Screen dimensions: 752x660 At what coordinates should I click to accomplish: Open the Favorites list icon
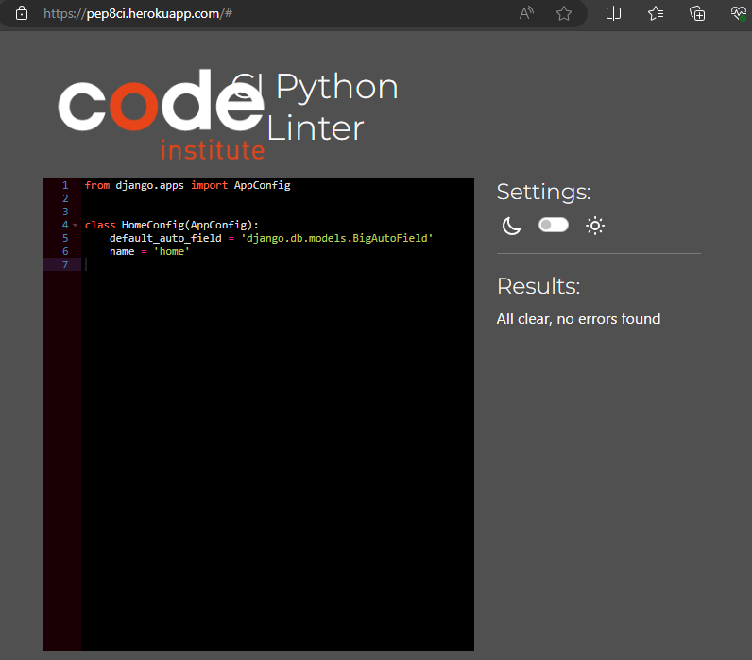[656, 13]
